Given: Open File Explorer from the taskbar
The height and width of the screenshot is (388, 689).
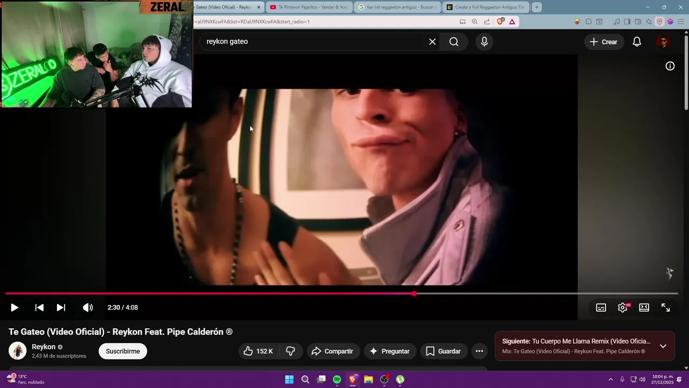Looking at the screenshot, I should point(369,379).
